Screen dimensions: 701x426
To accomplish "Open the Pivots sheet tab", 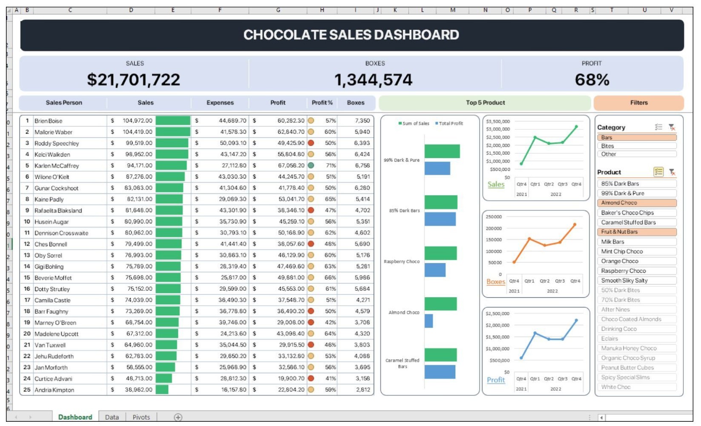I will (141, 417).
